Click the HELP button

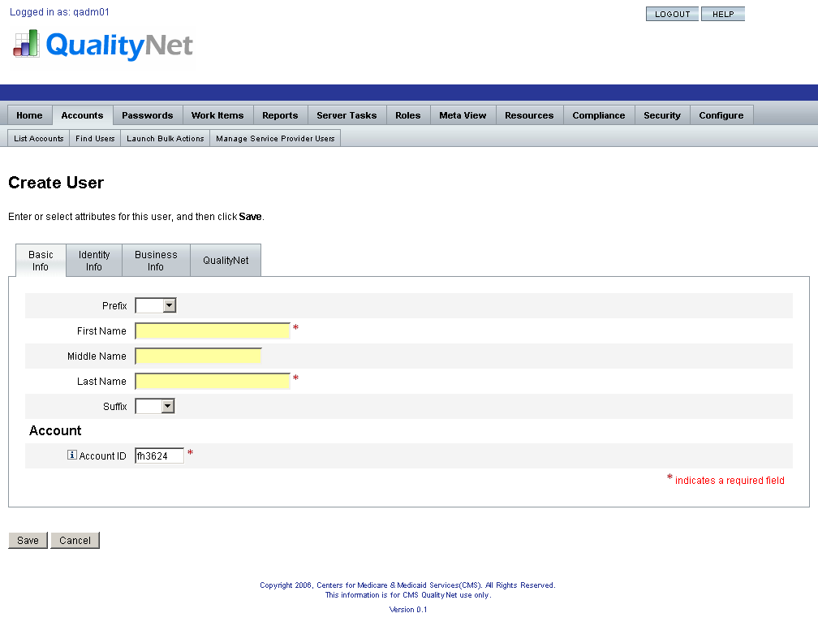(723, 14)
